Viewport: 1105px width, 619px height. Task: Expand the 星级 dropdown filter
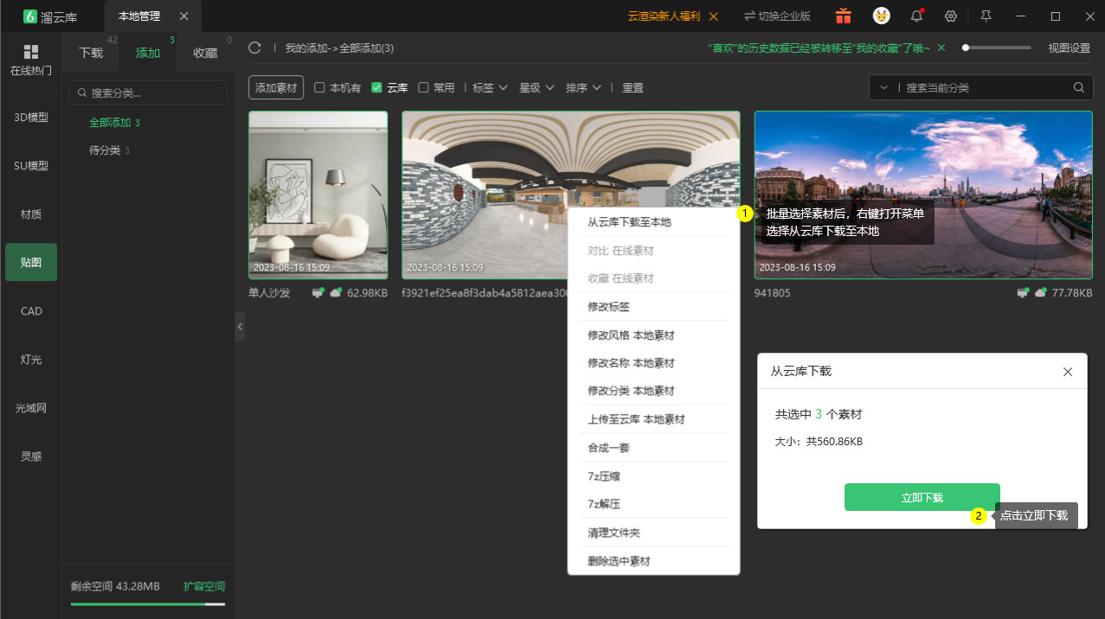537,87
